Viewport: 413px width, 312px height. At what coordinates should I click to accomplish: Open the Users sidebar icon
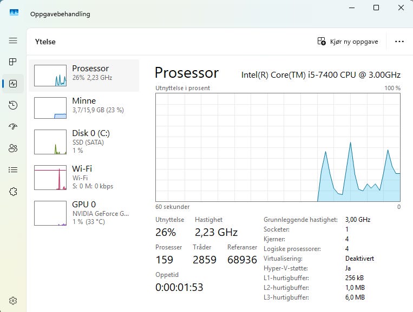13,148
